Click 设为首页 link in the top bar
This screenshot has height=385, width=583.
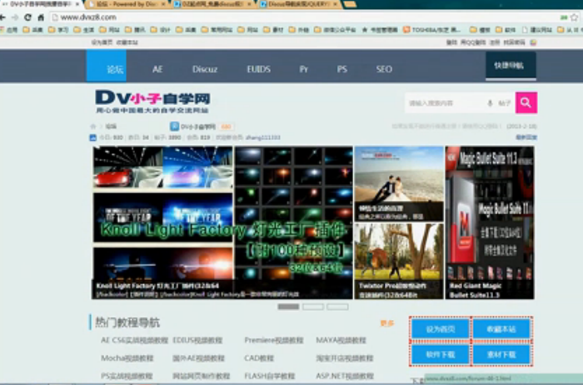(x=102, y=42)
